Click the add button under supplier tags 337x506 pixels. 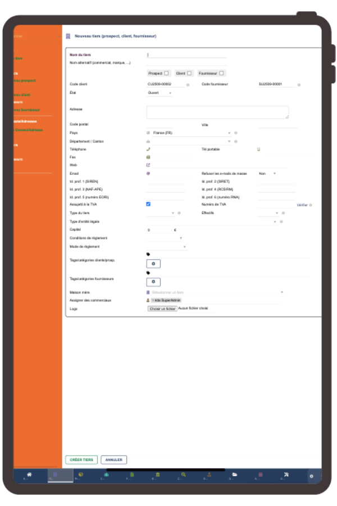pos(153,282)
